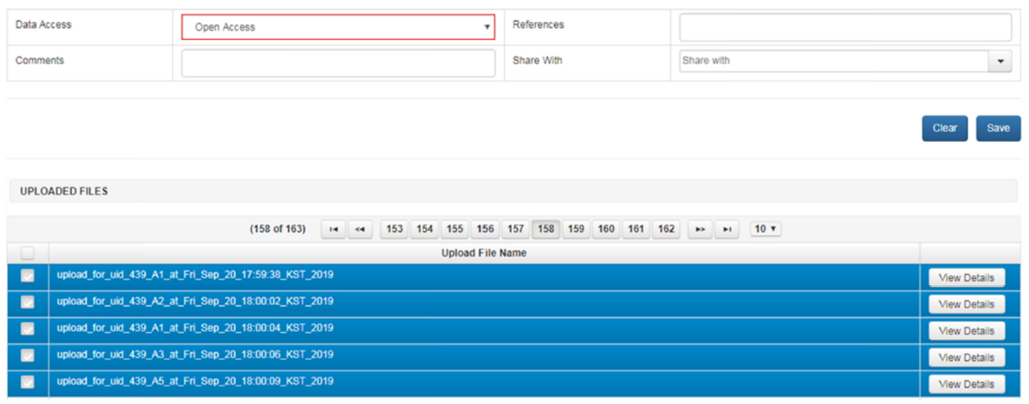Screen dimensions: 1029x404
Task: Toggle the select-all checkbox in table header
Action: [28, 253]
